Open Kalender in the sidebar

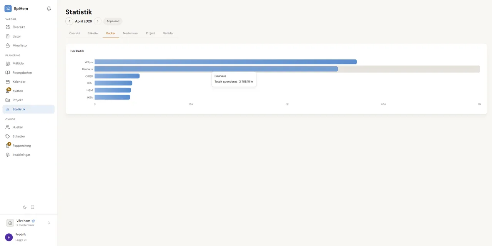[28, 82]
